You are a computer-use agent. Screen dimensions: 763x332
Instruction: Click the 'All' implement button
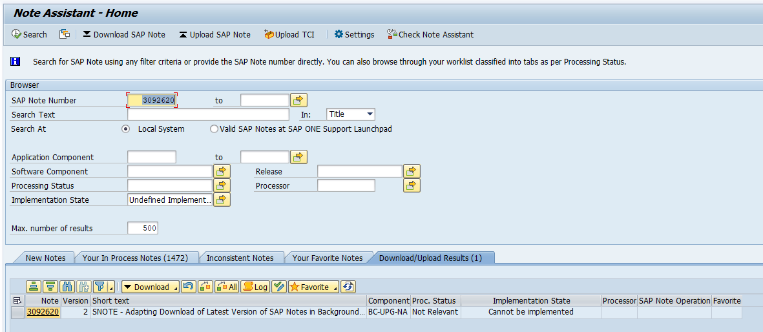[x=227, y=287]
